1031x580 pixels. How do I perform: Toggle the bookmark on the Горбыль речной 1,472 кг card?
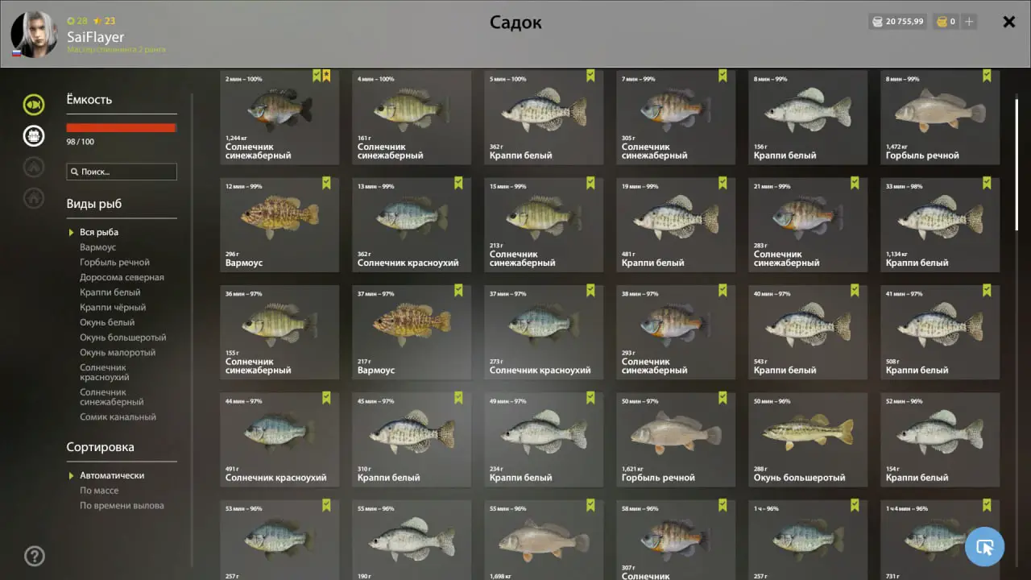pyautogui.click(x=987, y=76)
